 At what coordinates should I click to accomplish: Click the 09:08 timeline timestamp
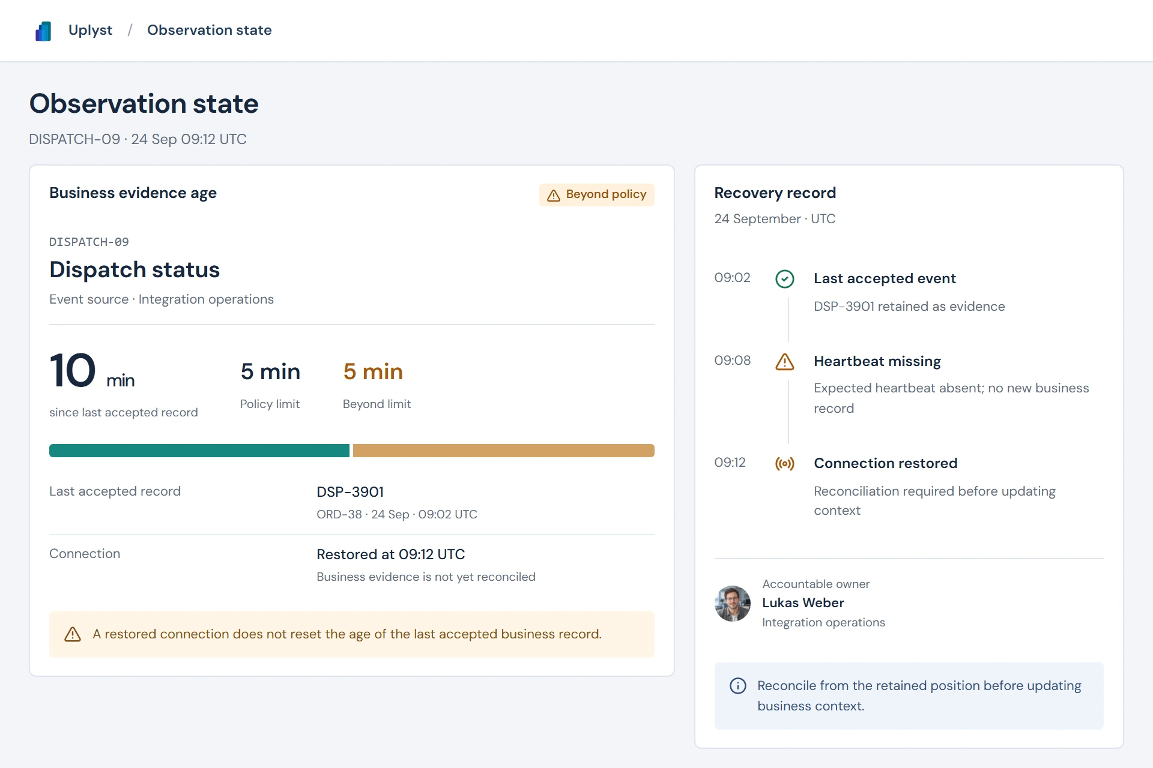point(732,361)
